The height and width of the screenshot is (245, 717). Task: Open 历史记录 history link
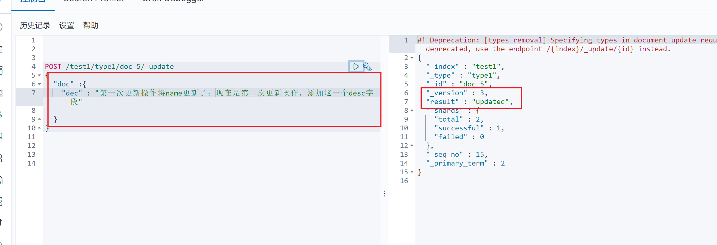[35, 25]
